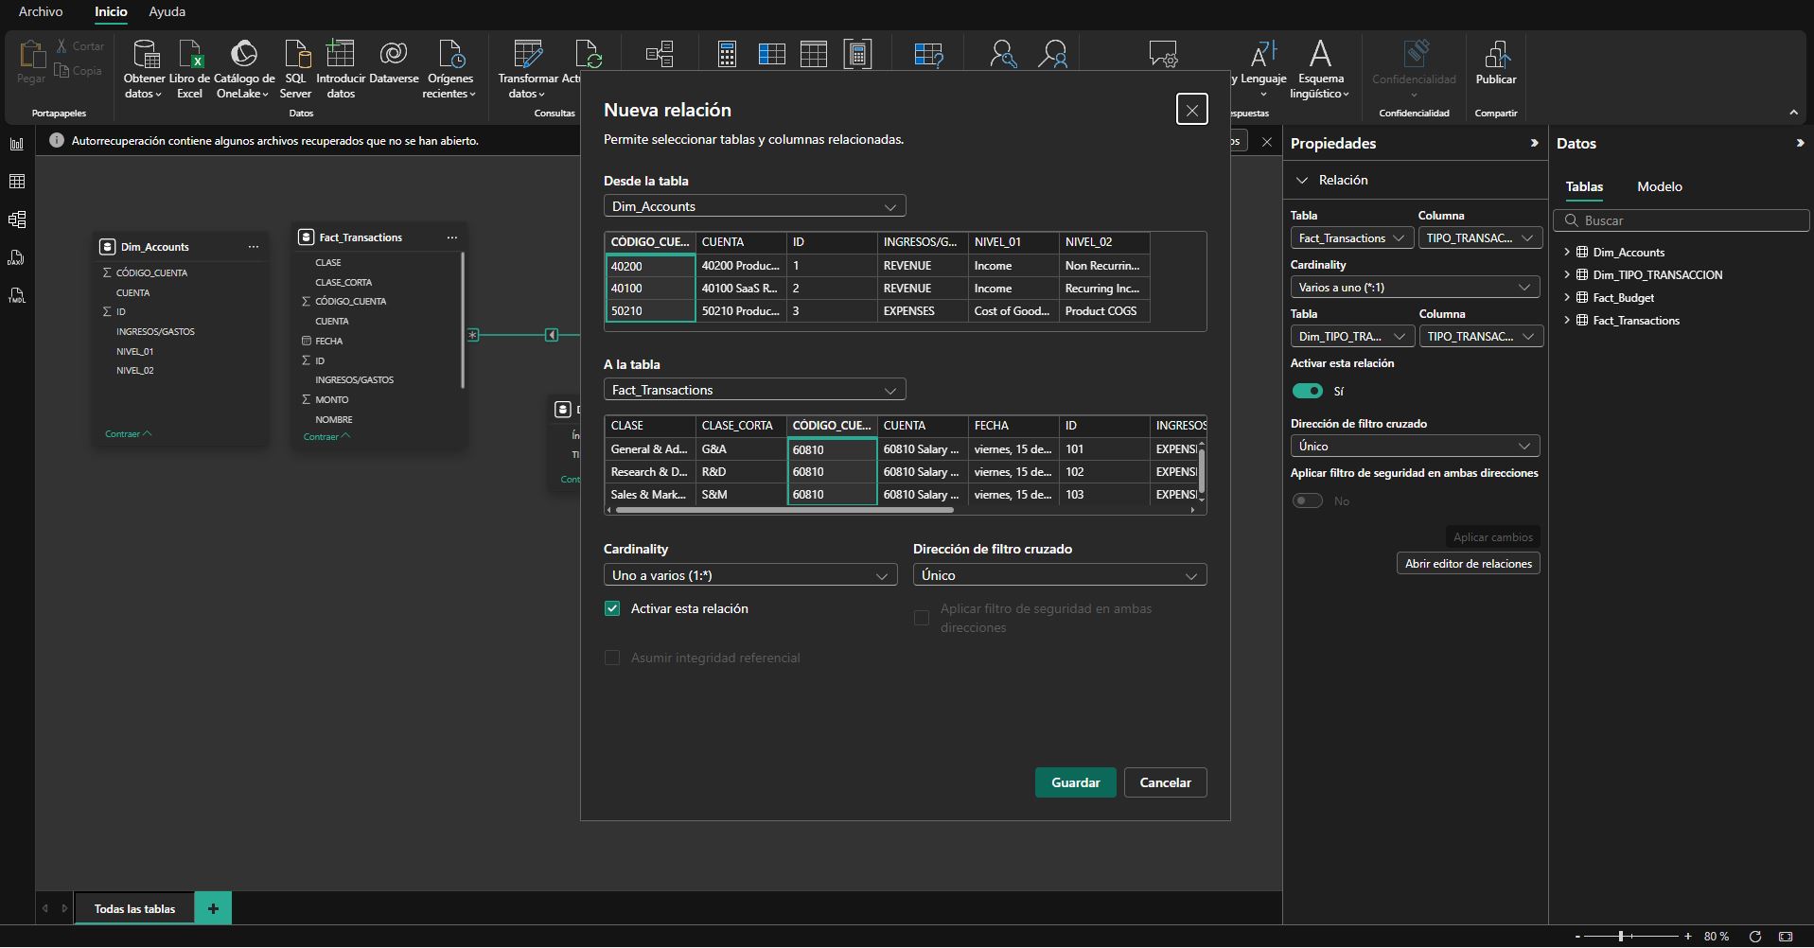Viewport: 1814px width, 948px height.
Task: Open Dim_Accounts card more options
Action: tap(253, 247)
